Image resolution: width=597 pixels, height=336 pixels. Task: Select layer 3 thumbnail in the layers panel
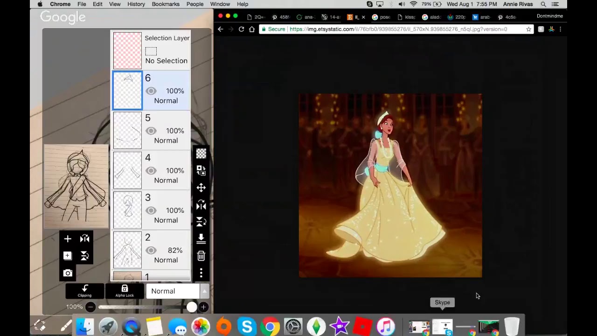(127, 210)
